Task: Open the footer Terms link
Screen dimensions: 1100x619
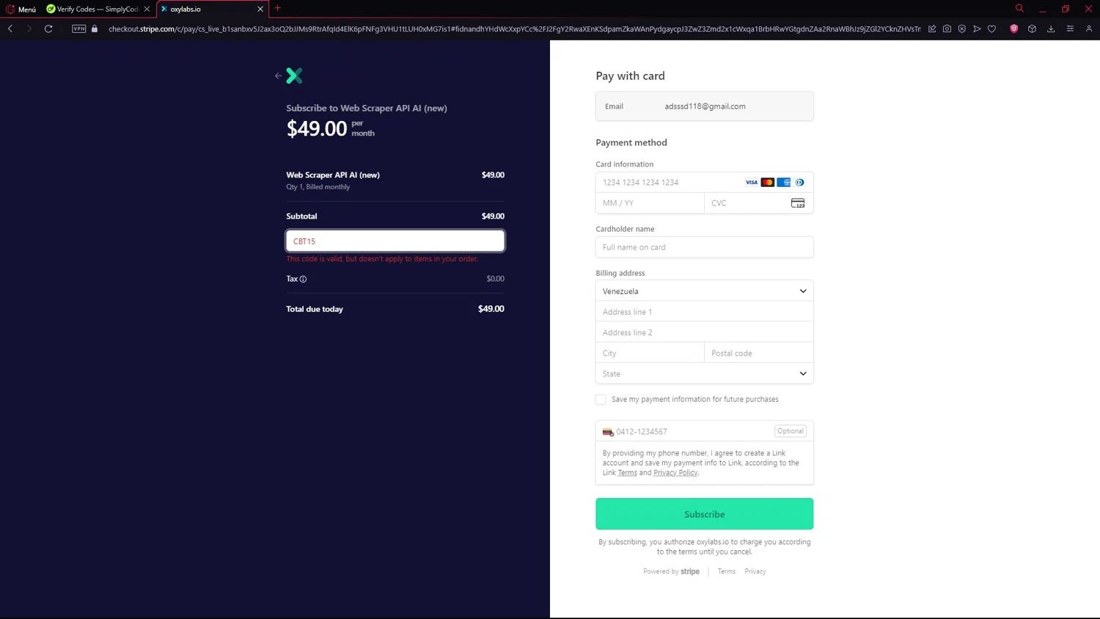Action: click(x=727, y=571)
